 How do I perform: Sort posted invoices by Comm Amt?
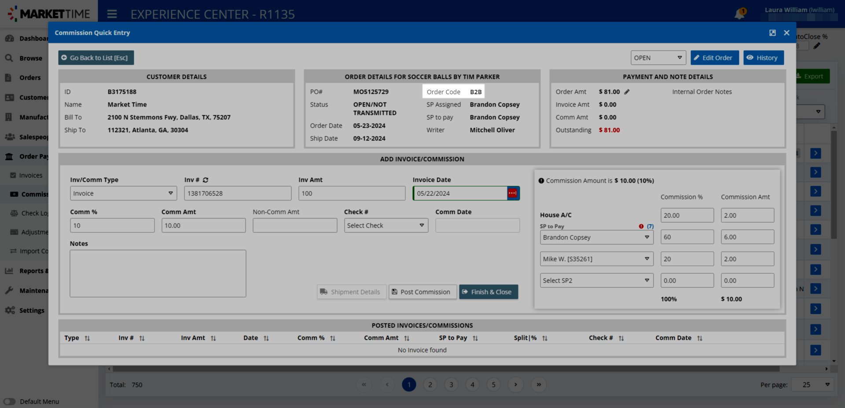407,338
